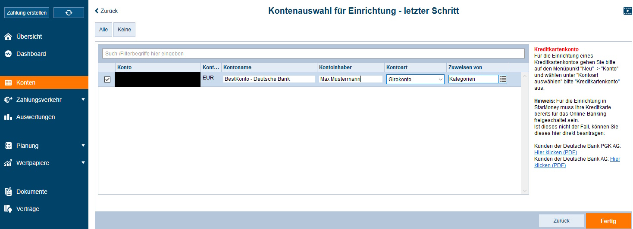Image resolution: width=633 pixels, height=229 pixels.
Task: Open the Kategorien list picker icon
Action: [502, 79]
